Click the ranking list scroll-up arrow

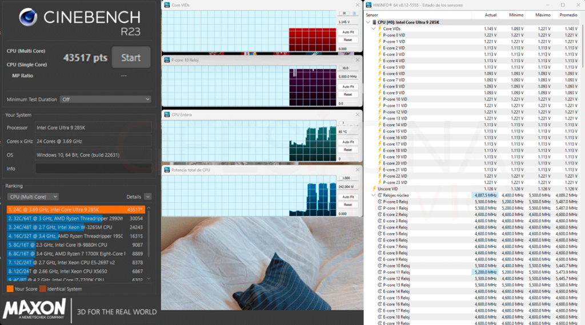coord(149,208)
